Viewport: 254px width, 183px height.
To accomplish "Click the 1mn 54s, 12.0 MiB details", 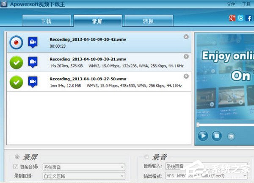I will [x=66, y=86].
